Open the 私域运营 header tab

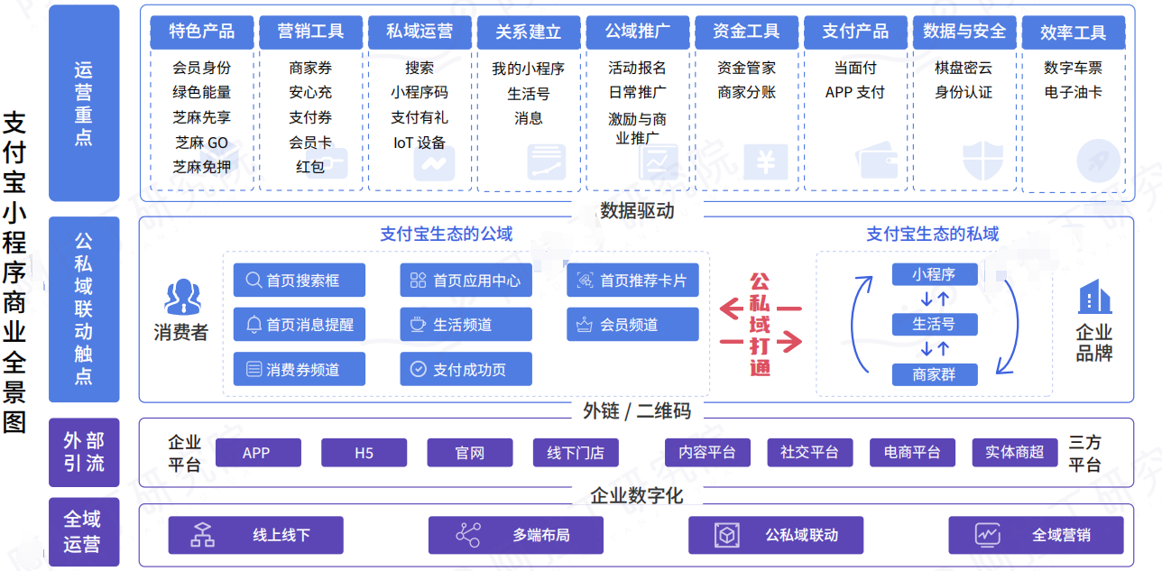coord(420,32)
